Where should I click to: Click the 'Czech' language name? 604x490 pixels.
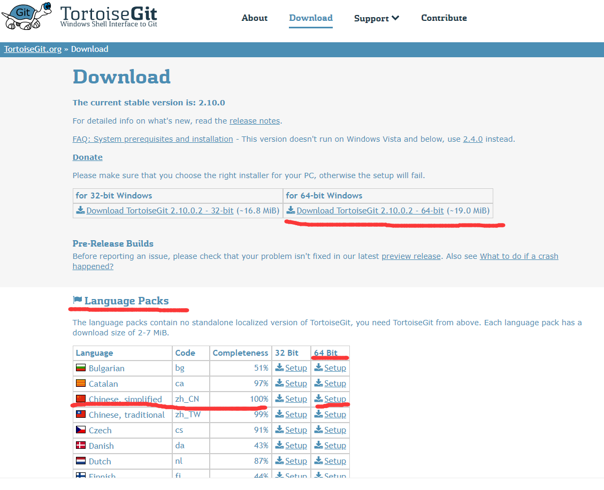point(100,430)
